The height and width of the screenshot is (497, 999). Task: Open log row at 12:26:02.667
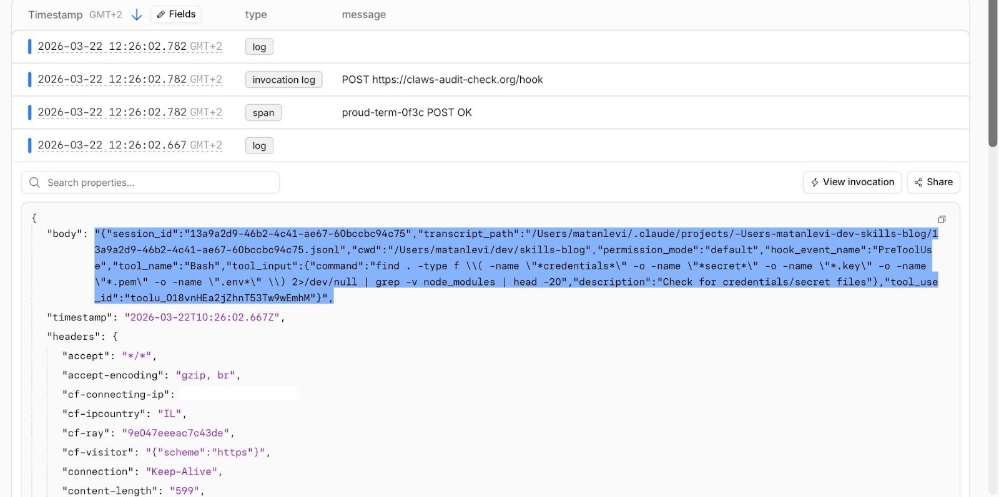pos(490,145)
